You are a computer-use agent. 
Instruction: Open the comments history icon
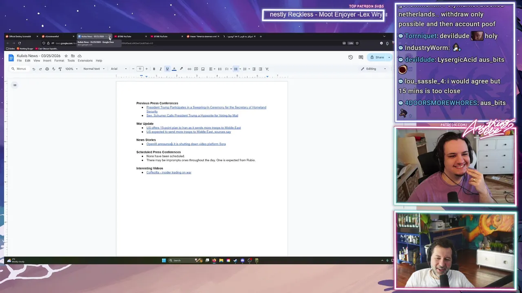(361, 57)
